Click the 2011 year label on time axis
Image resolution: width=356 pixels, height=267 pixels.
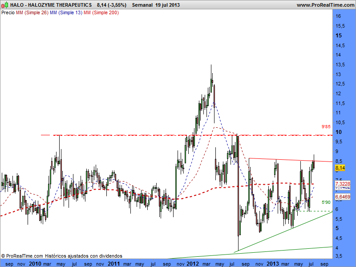point(114,264)
